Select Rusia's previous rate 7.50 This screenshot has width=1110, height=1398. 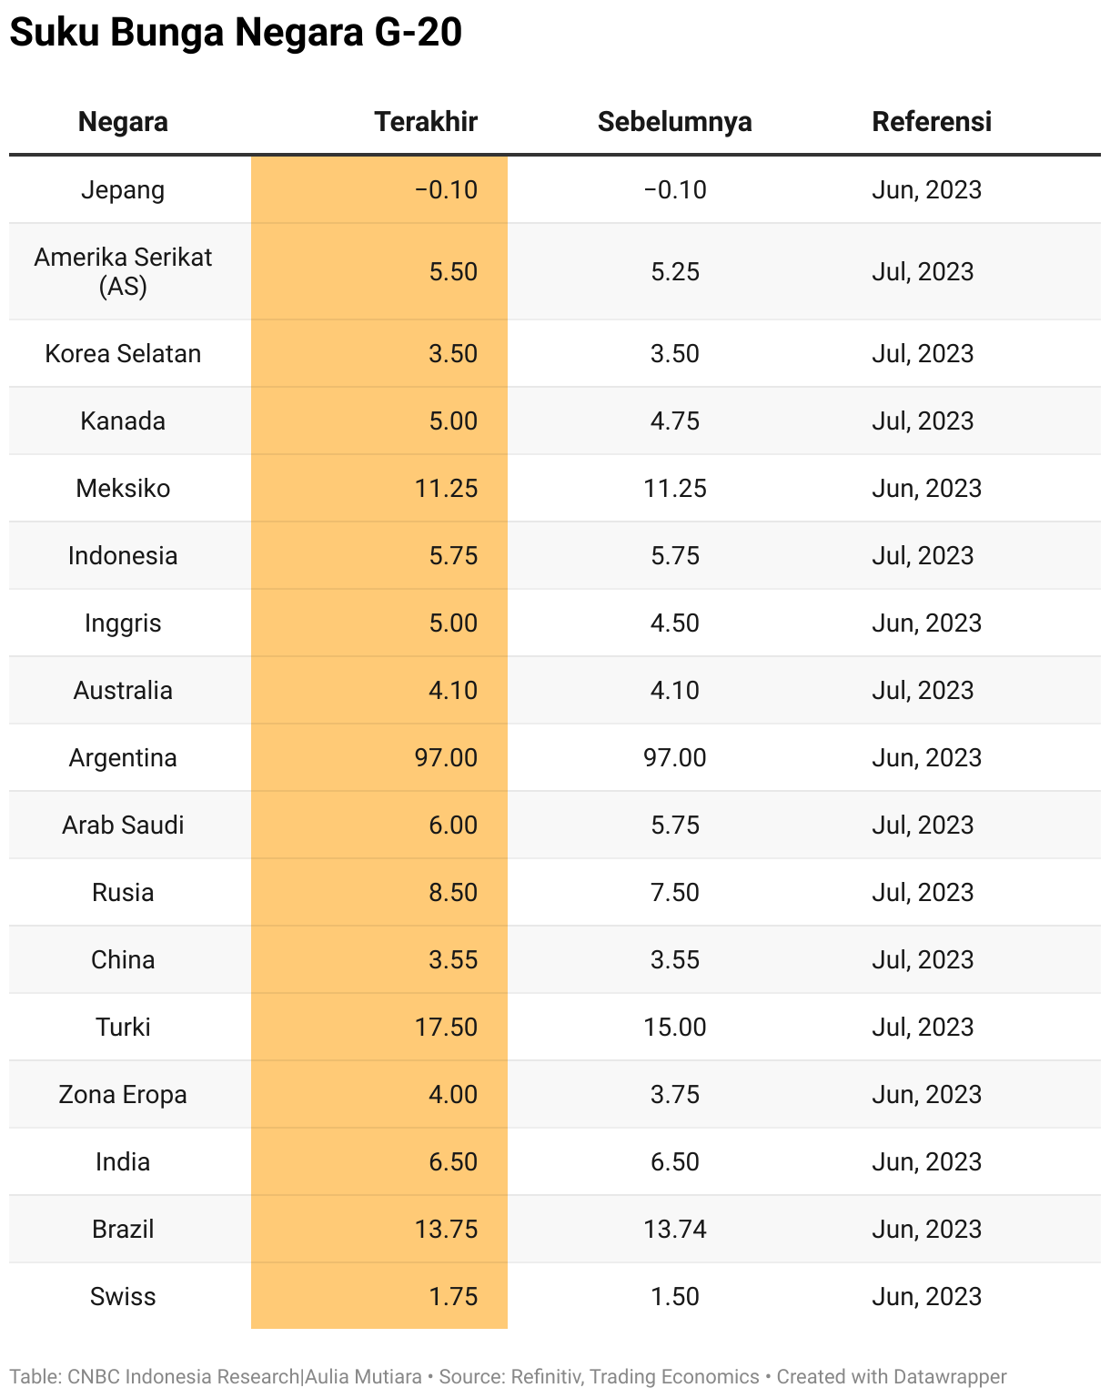675,893
